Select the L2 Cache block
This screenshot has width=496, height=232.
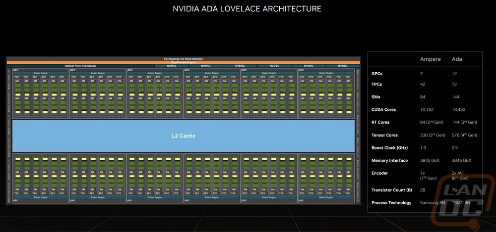coord(184,136)
